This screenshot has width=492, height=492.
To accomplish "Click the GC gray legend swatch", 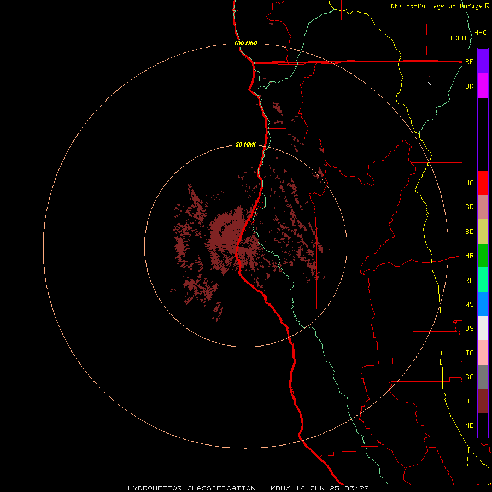I will tap(483, 377).
